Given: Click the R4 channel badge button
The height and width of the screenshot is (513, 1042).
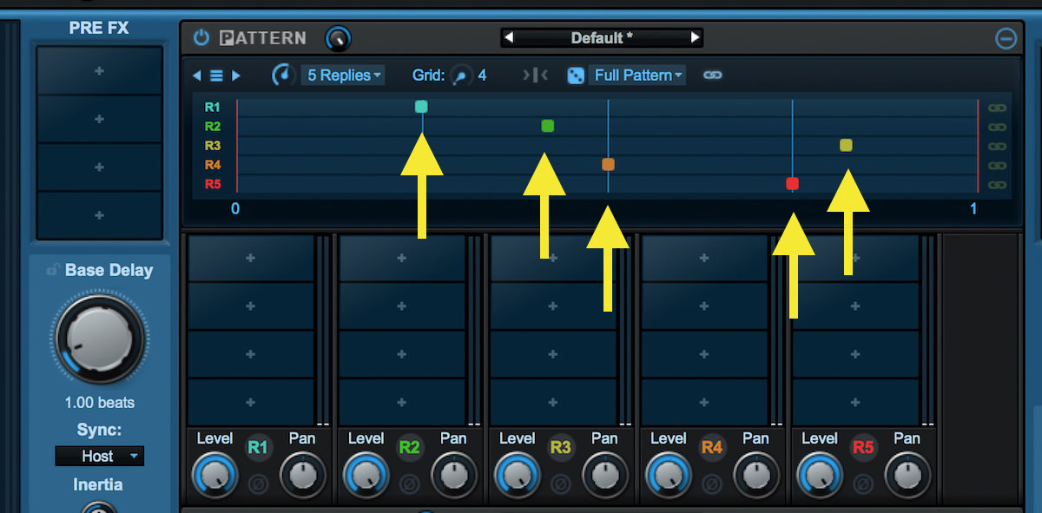Looking at the screenshot, I should 711,448.
